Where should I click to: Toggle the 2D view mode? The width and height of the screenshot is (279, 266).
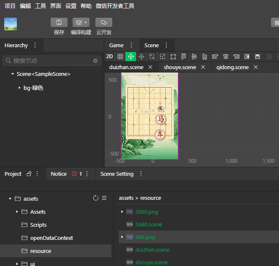click(x=109, y=56)
